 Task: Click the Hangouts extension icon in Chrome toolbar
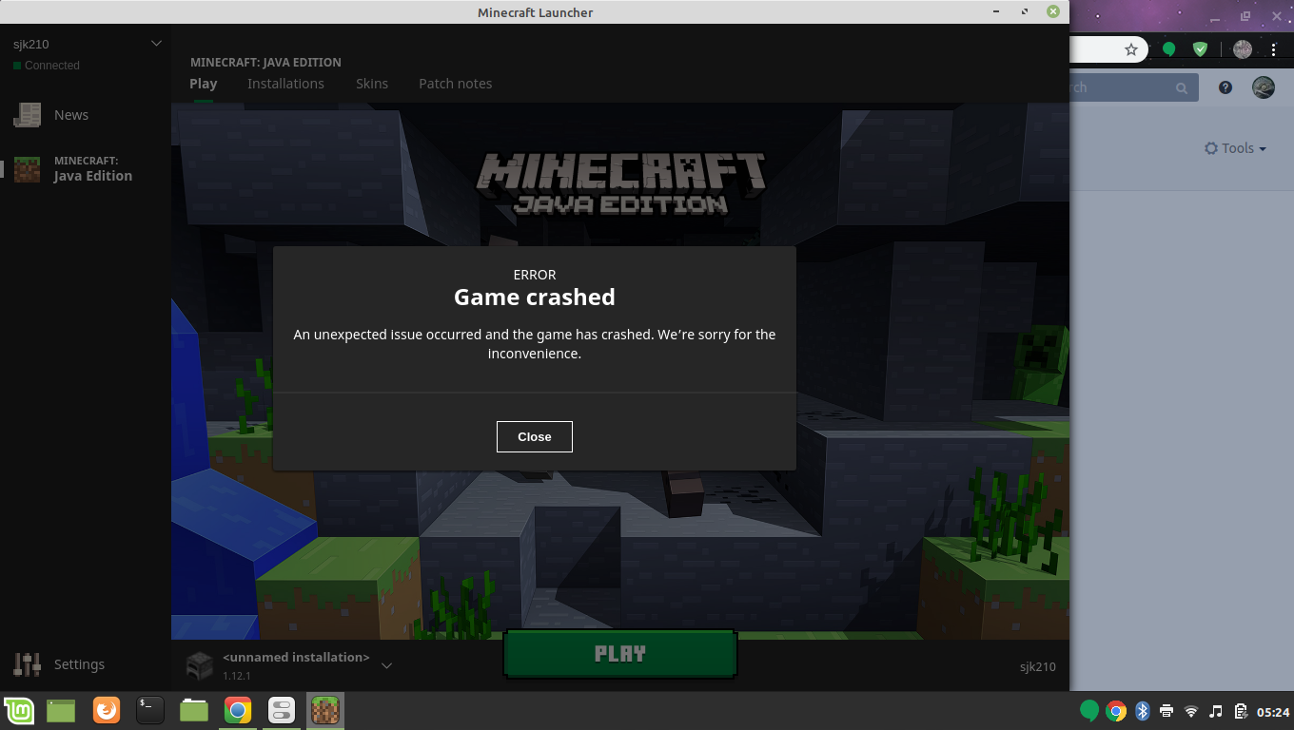coord(1169,49)
